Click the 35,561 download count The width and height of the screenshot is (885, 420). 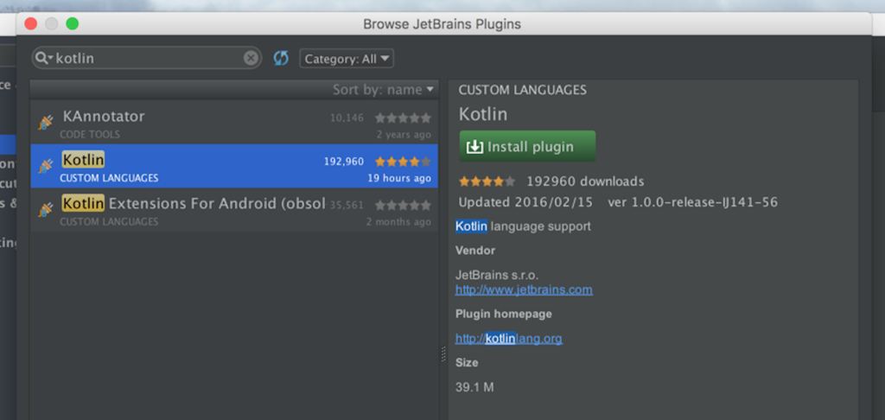pyautogui.click(x=347, y=206)
